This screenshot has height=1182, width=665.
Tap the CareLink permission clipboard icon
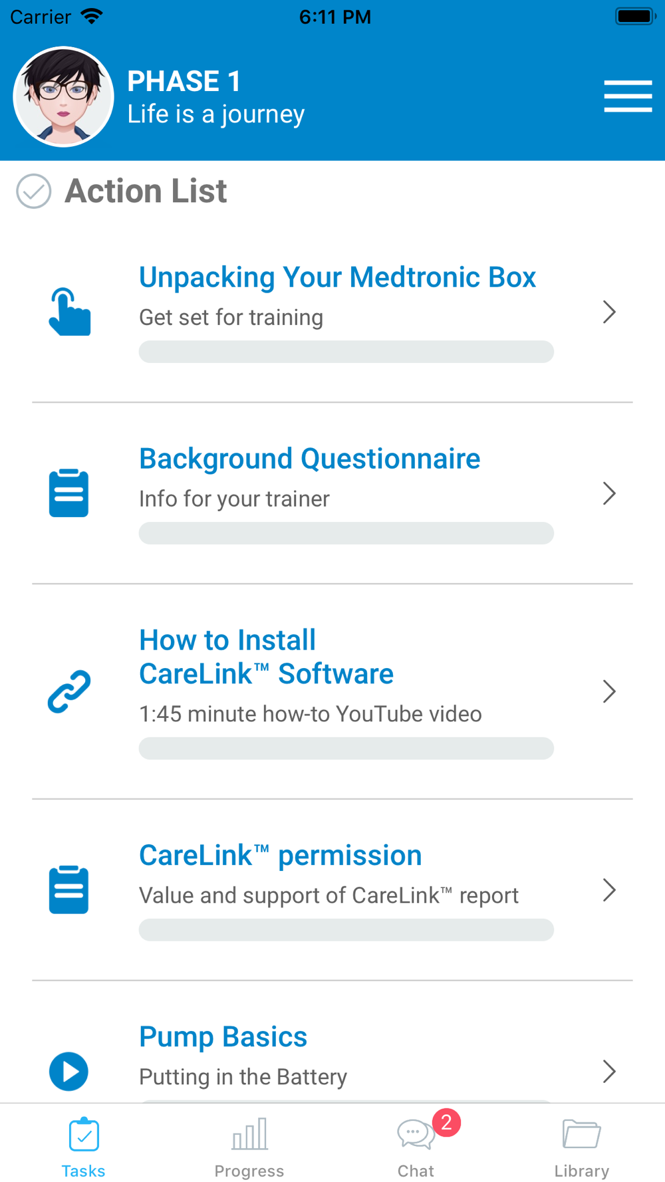68,889
